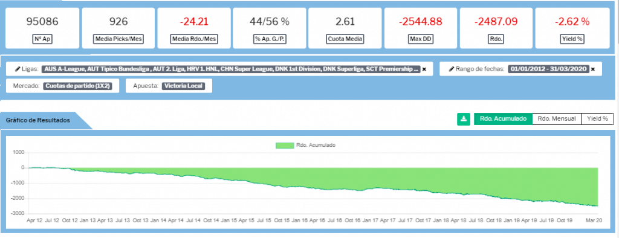
Task: Click the chart point at Mar 20
Action: pyautogui.click(x=598, y=205)
